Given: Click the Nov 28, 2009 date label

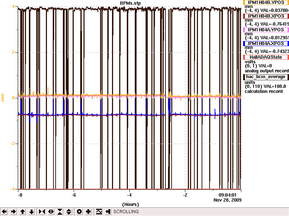Looking at the screenshot, I should [228, 200].
